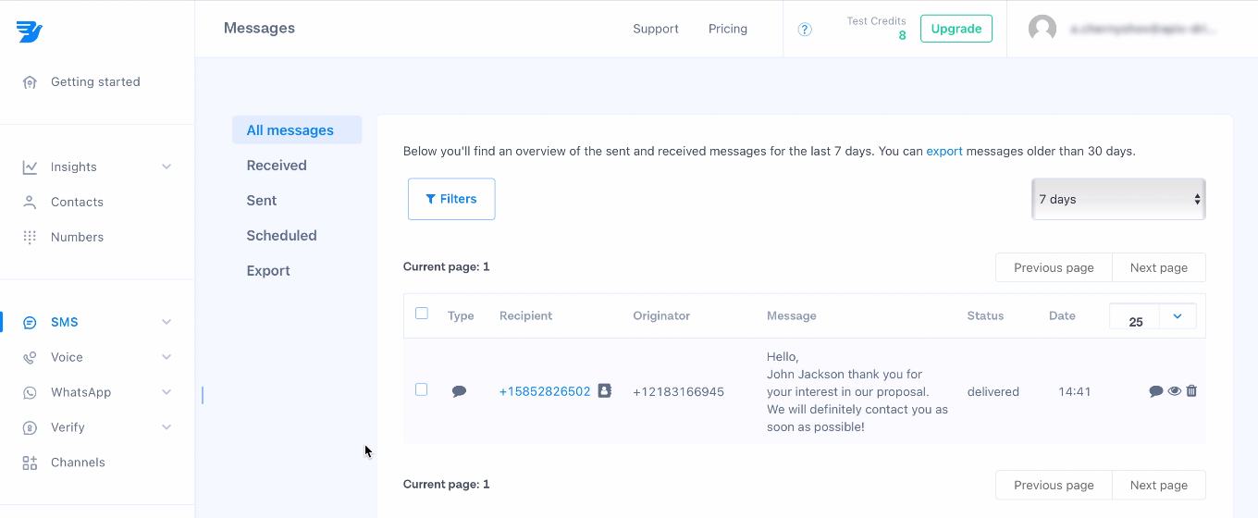Expand the Verify menu chevron
Screen dimensions: 1258x518
click(166, 427)
